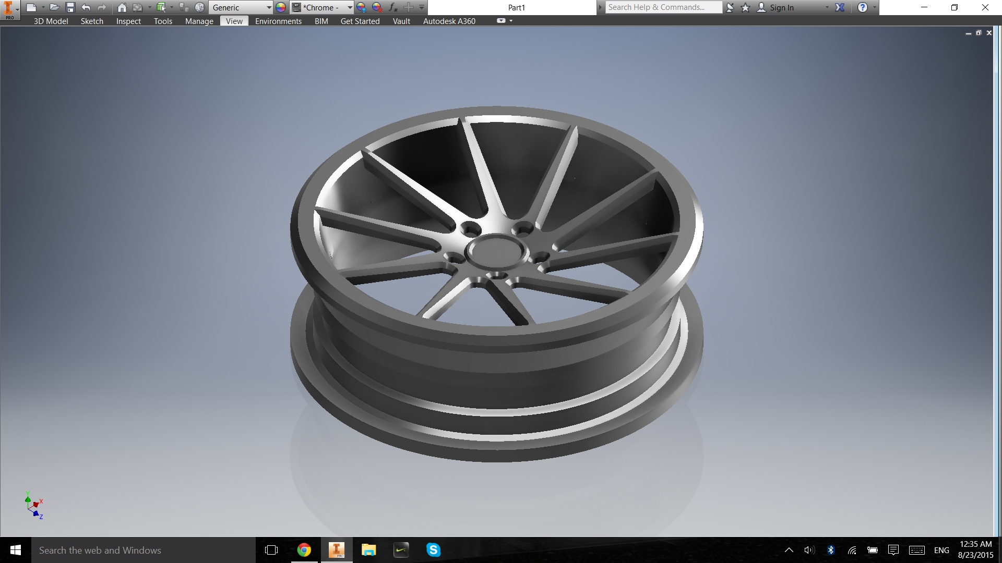Screen dimensions: 1002x563
Task: Expand the Chrome appearance dropdown
Action: tap(350, 7)
